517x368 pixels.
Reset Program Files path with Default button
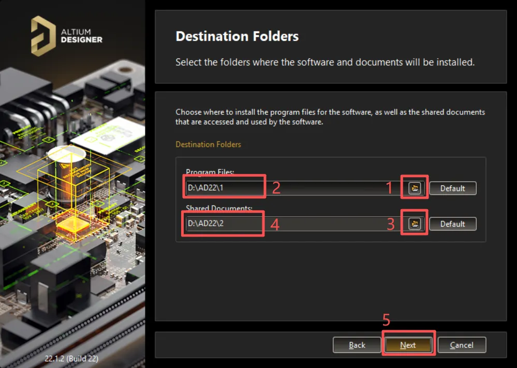click(453, 188)
